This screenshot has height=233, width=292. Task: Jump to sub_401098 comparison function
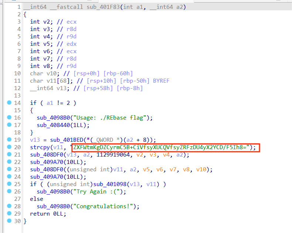click(x=110, y=184)
